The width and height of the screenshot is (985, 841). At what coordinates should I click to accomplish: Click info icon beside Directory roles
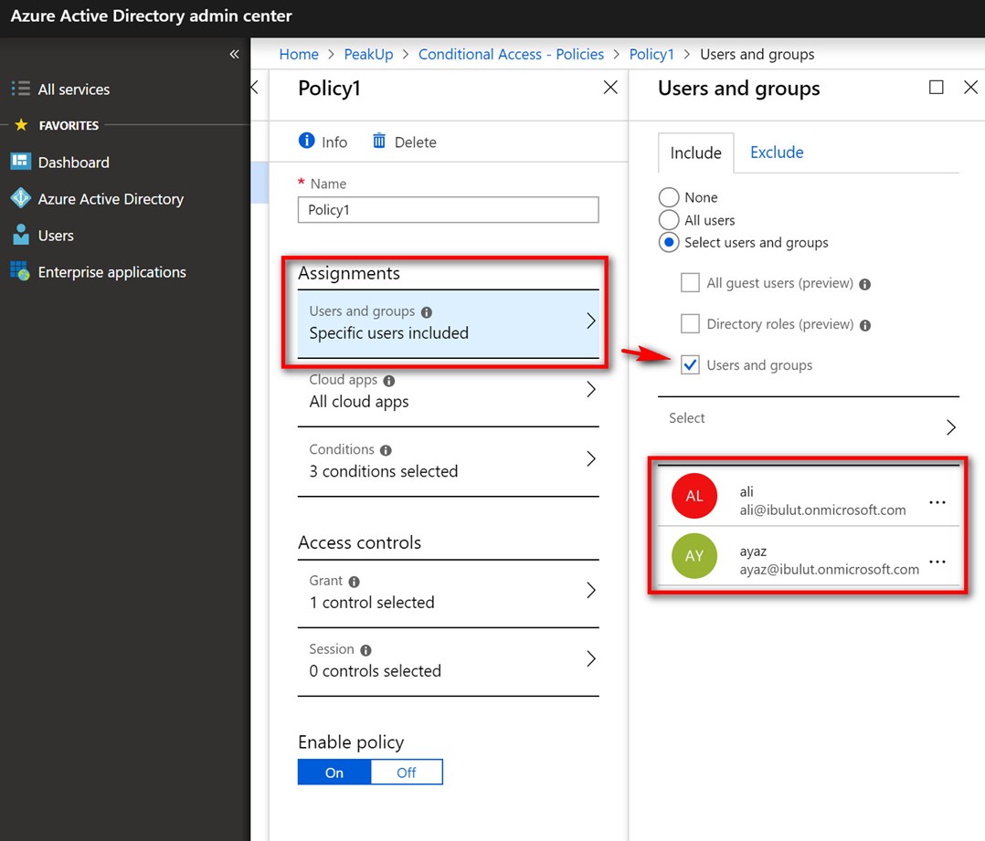(865, 325)
